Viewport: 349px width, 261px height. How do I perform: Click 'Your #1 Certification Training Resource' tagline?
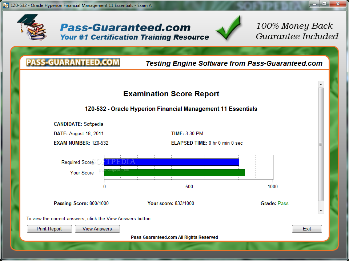point(135,37)
